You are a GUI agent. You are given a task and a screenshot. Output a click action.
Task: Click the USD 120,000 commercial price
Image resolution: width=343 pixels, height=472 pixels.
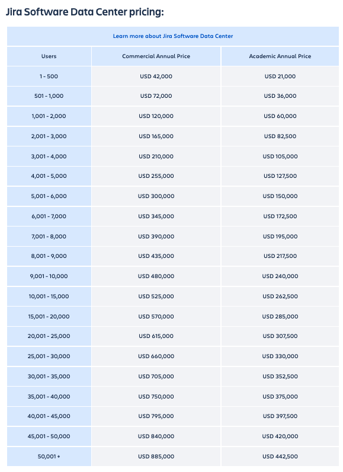156,116
